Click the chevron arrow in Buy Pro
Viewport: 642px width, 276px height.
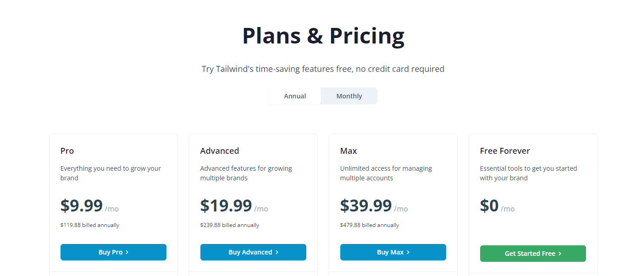tap(127, 252)
